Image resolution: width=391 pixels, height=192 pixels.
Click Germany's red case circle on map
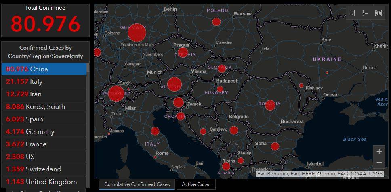[x=137, y=33]
